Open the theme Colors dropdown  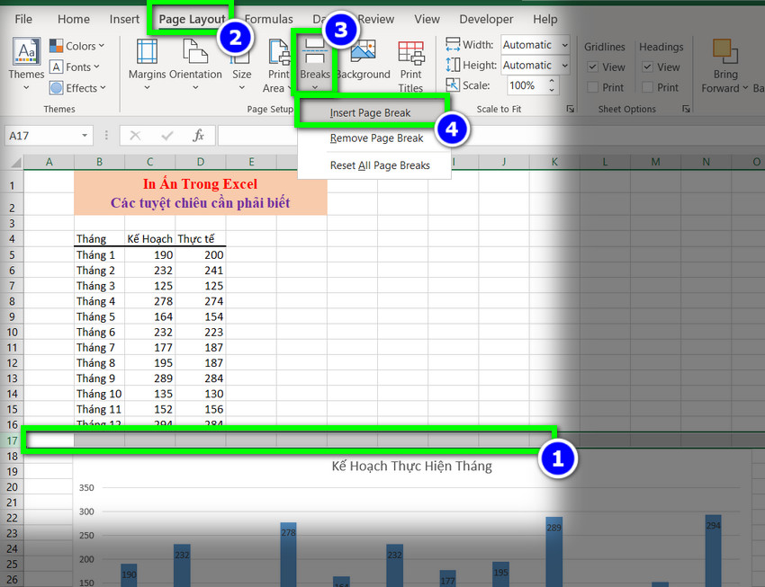coord(77,46)
